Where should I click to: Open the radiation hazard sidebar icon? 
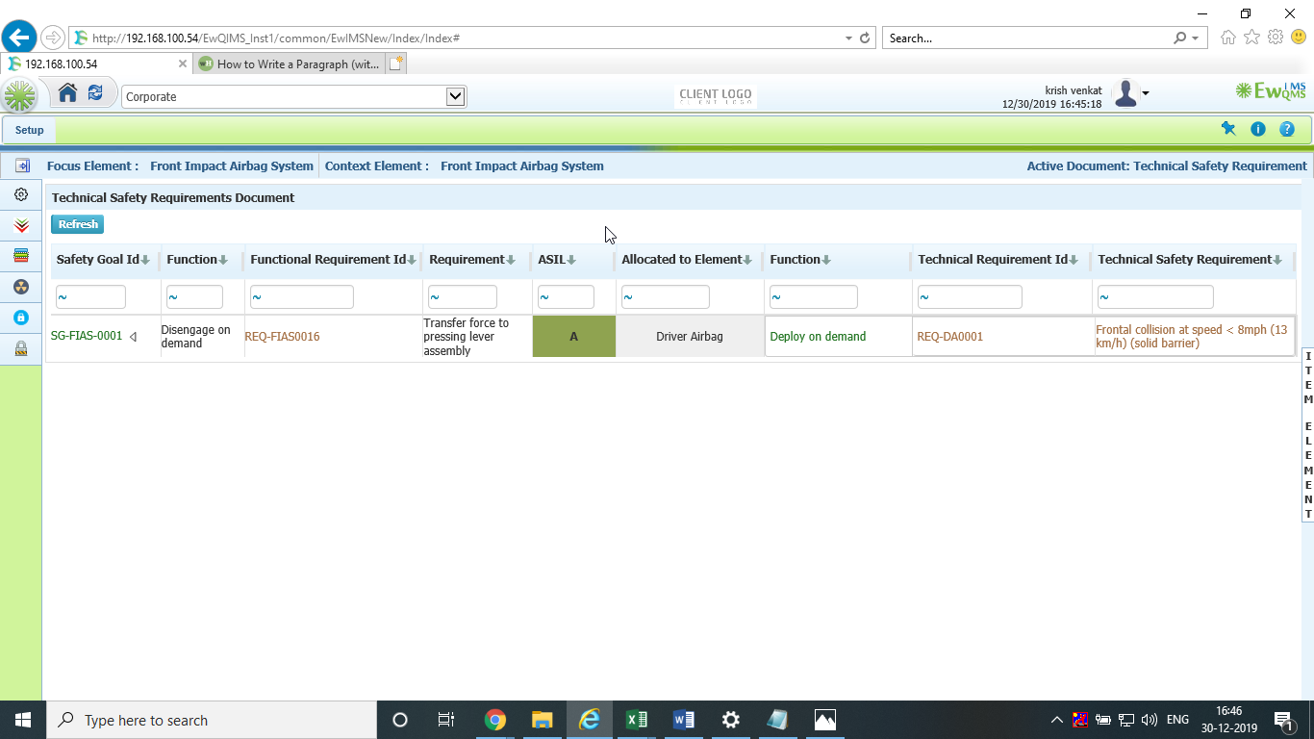point(21,287)
